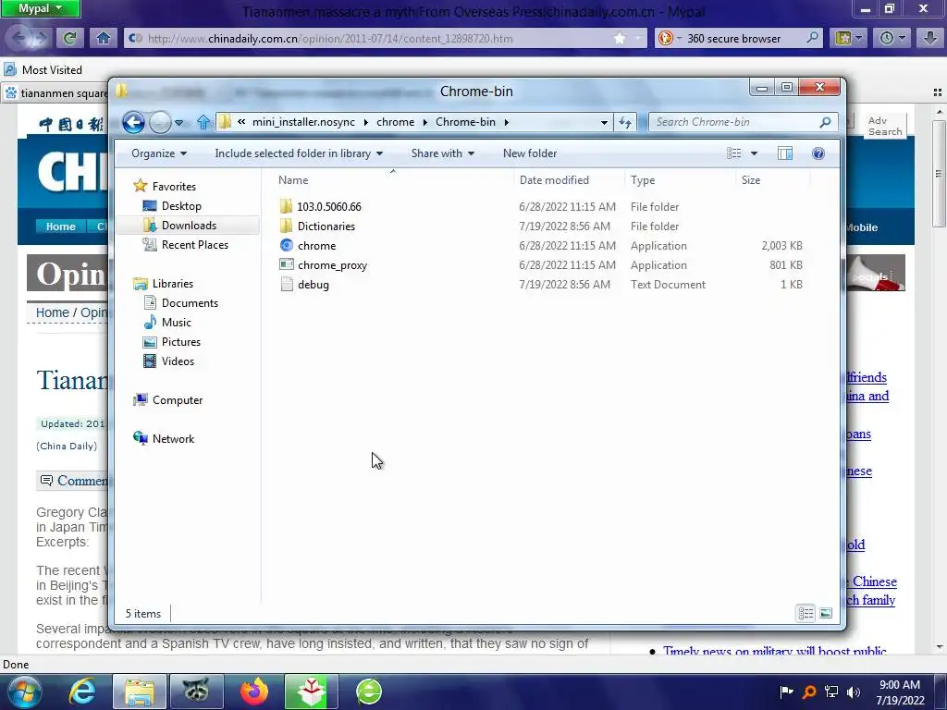Open green 360 browser taskbar icon

coord(368,692)
